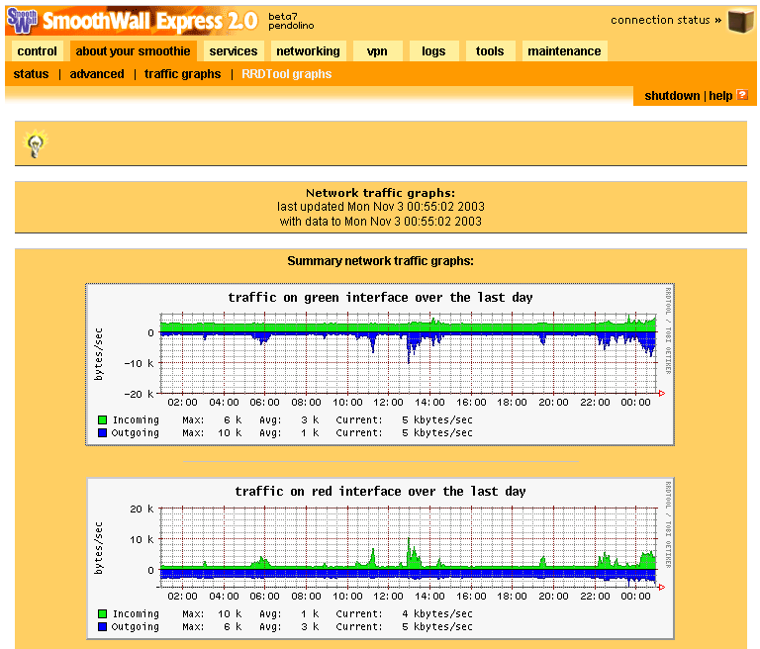Open the control tab
The height and width of the screenshot is (649, 760).
tap(37, 50)
